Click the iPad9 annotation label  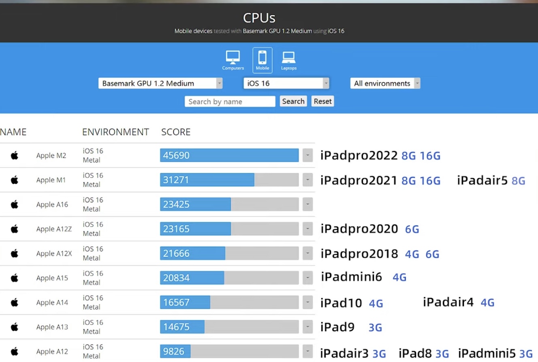point(337,327)
